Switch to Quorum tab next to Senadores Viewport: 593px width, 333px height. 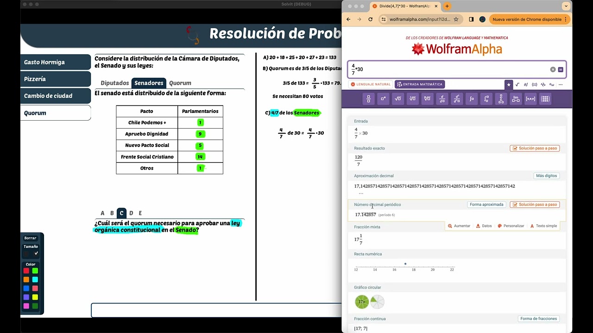(180, 83)
